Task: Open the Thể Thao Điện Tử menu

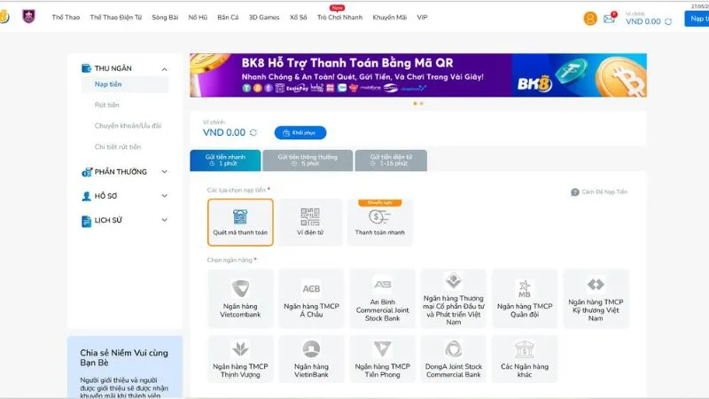Action: [116, 17]
